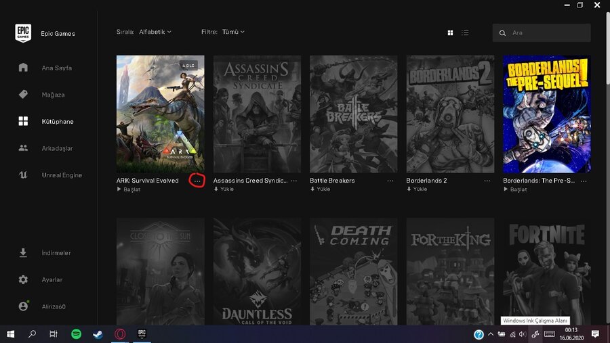Open Mağaza store page

pyautogui.click(x=53, y=95)
